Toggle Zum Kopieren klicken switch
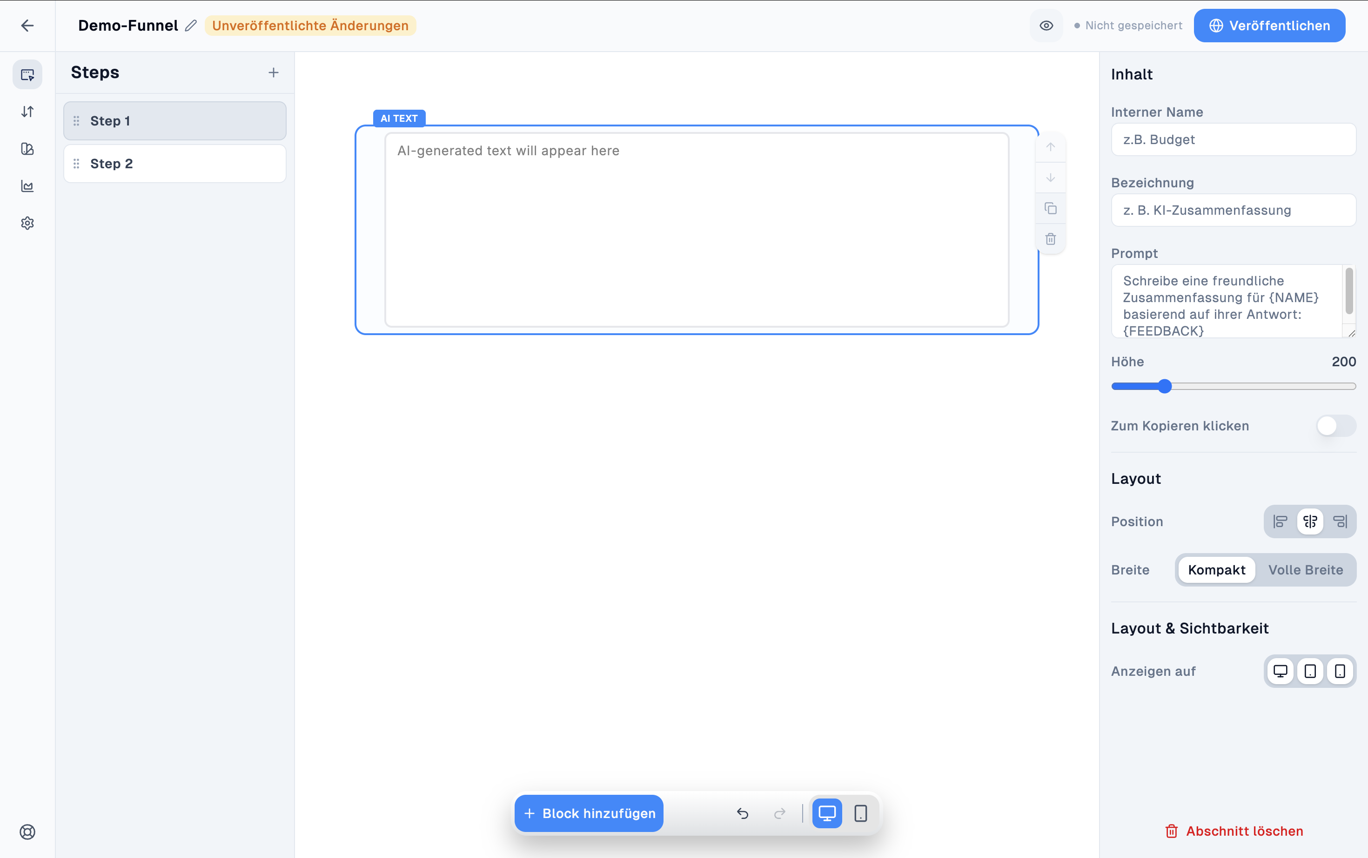The height and width of the screenshot is (858, 1368). 1336,426
